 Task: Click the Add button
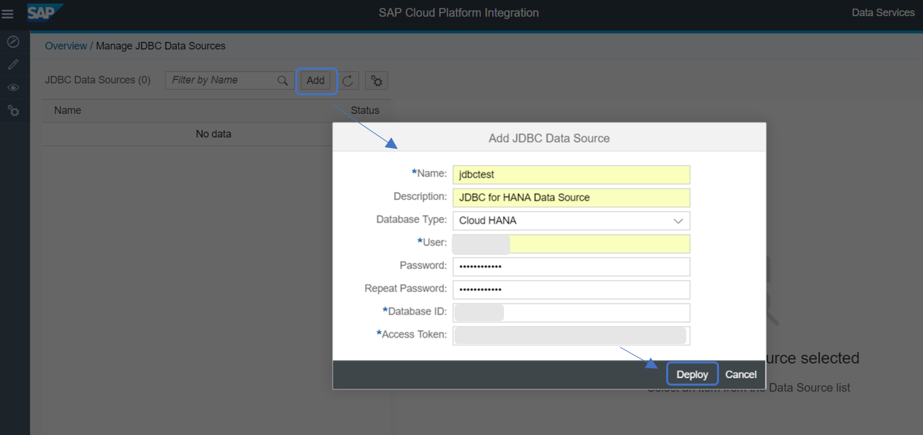316,81
